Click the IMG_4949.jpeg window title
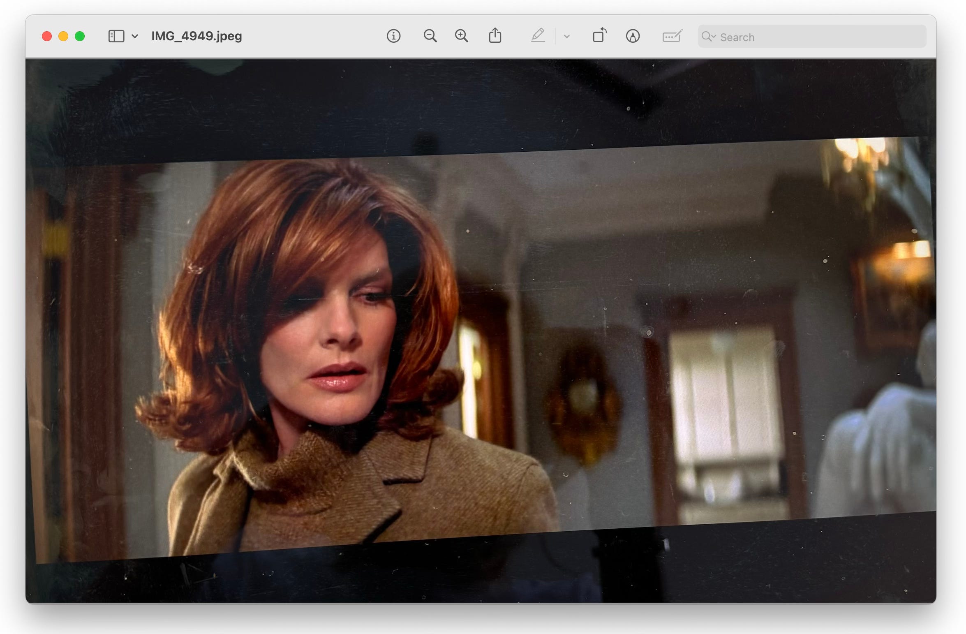The height and width of the screenshot is (634, 966). (x=196, y=36)
